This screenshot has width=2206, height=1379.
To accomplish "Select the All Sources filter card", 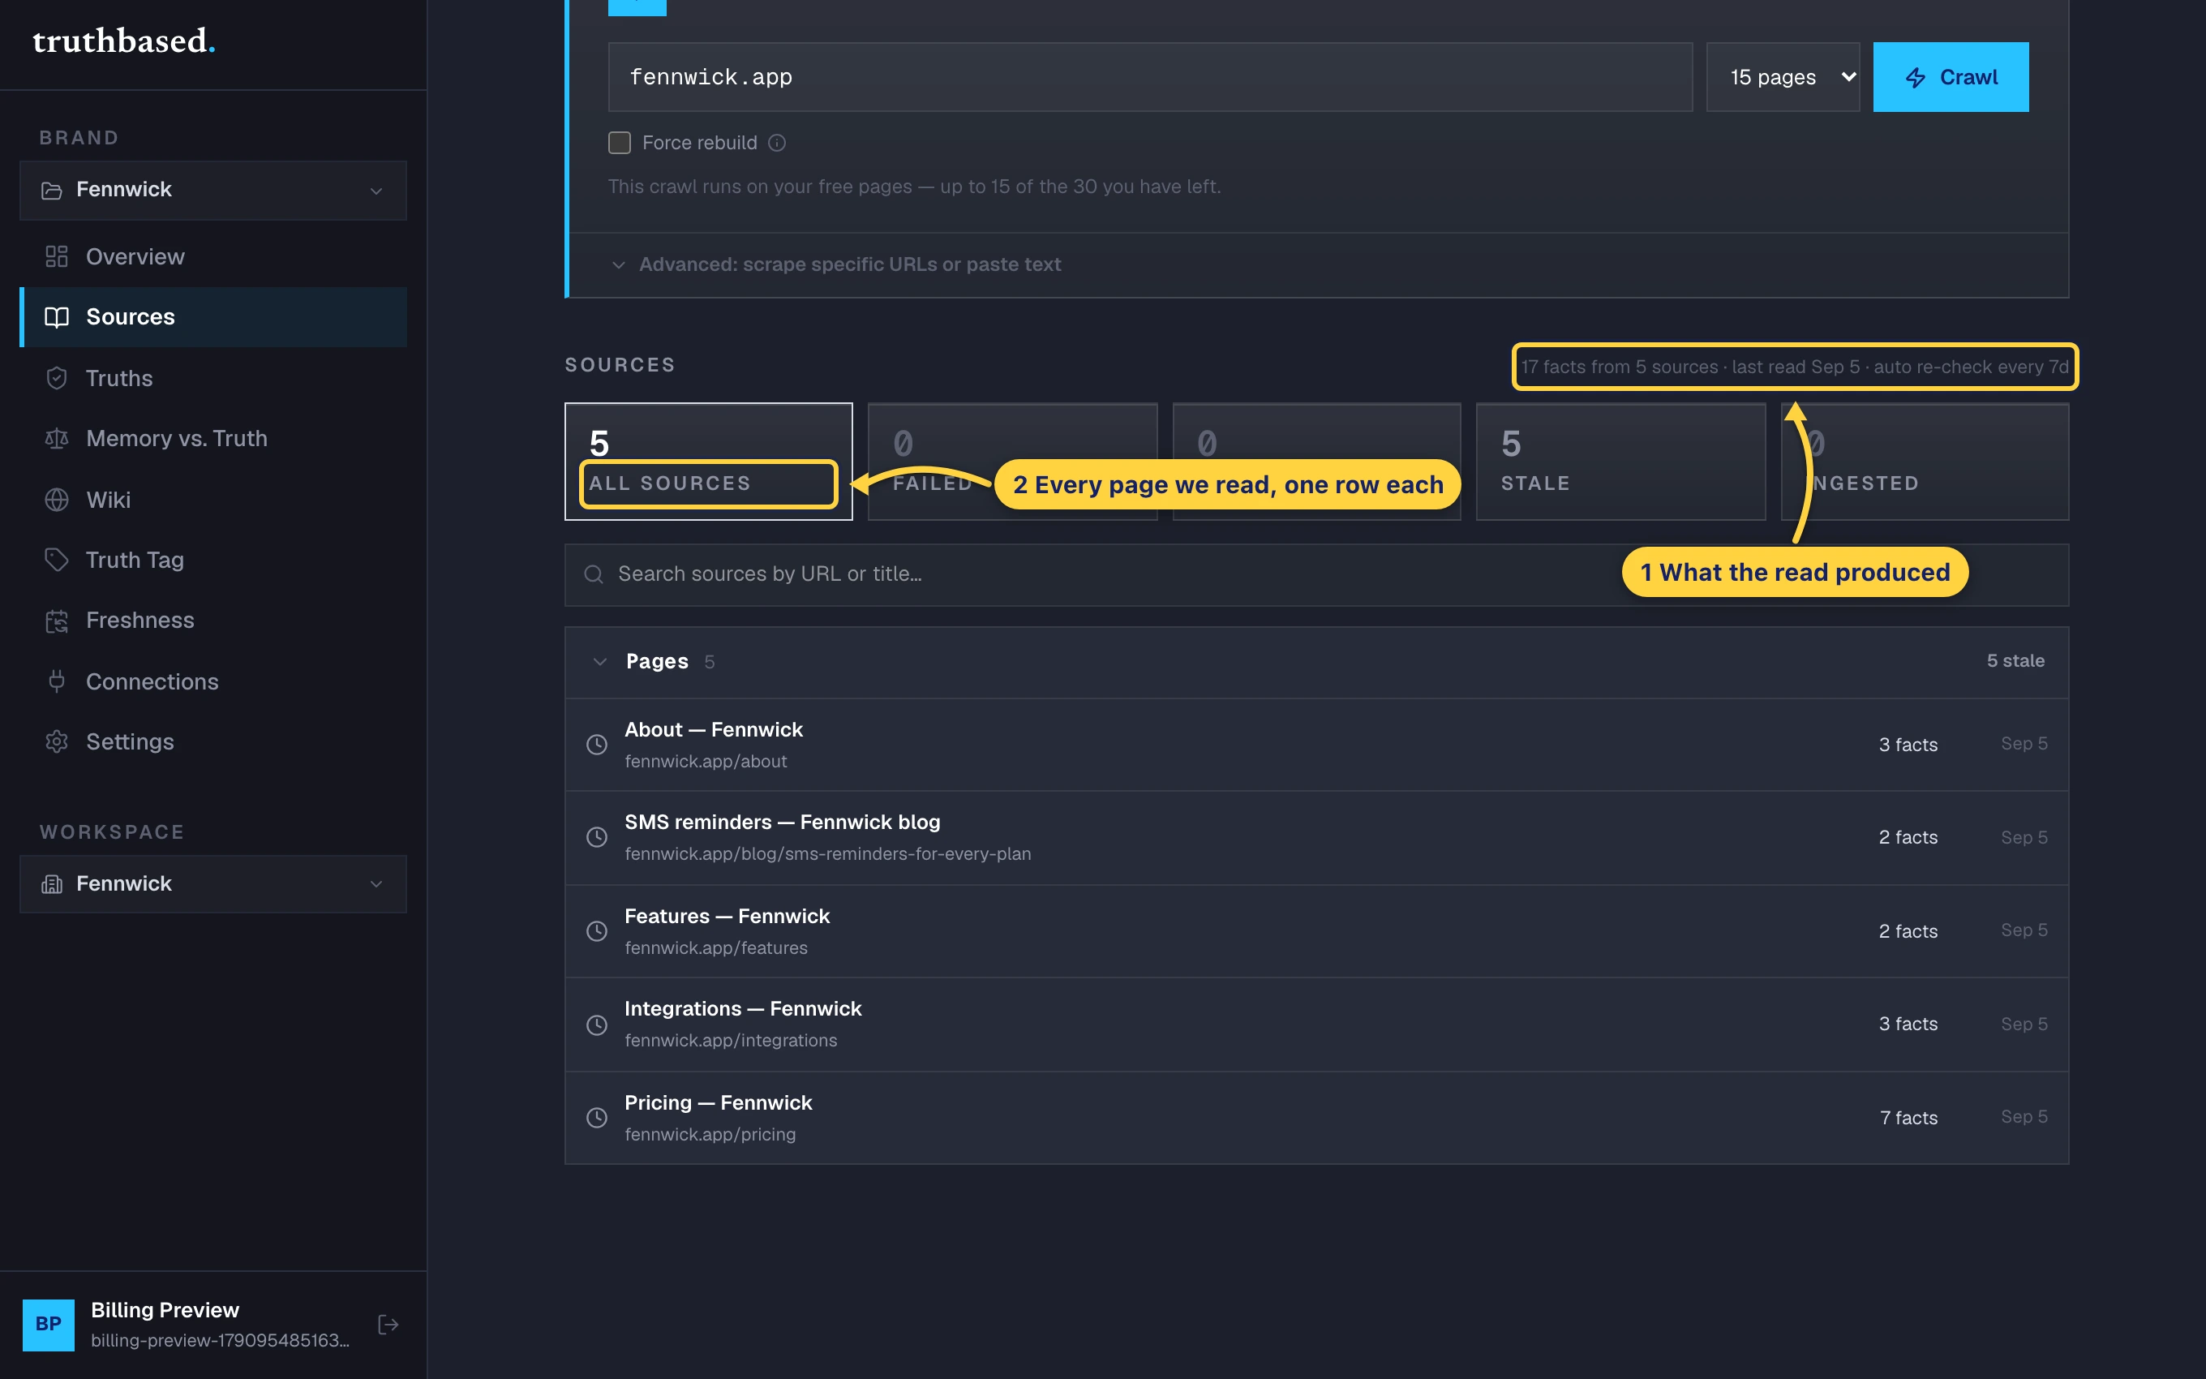I will tap(708, 462).
